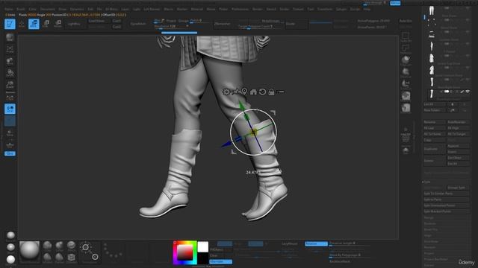Open the stroke type icon on left shelf
The width and height of the screenshot is (478, 268).
10,50
